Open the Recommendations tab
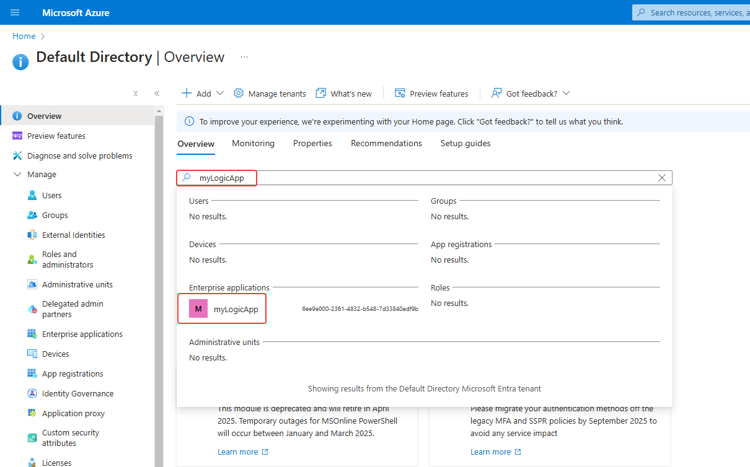Screen dimensions: 750x467 click(x=386, y=143)
